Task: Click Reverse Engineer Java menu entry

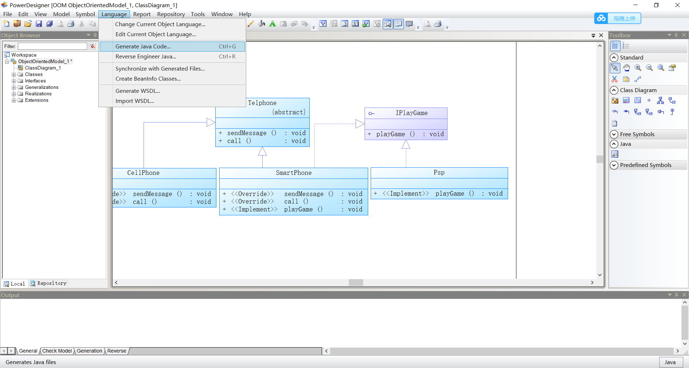Action: tap(145, 56)
